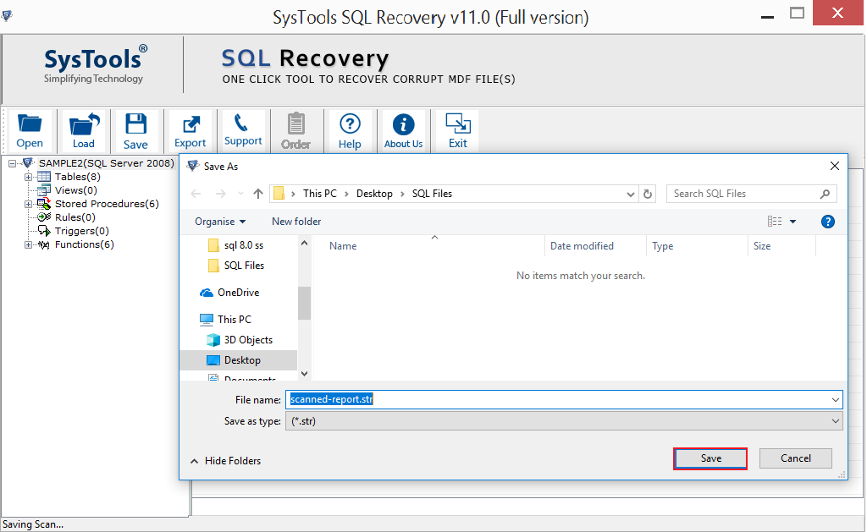
Task: Click the Exit toolbar icon
Action: [x=458, y=131]
